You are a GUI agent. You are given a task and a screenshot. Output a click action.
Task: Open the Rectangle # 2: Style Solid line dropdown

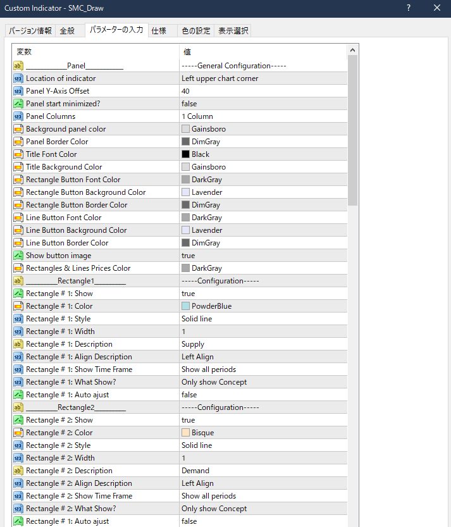pos(263,445)
